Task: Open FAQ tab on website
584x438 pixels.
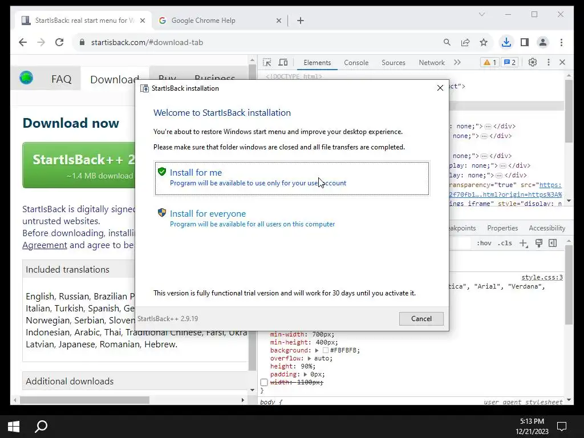Action: 61,79
